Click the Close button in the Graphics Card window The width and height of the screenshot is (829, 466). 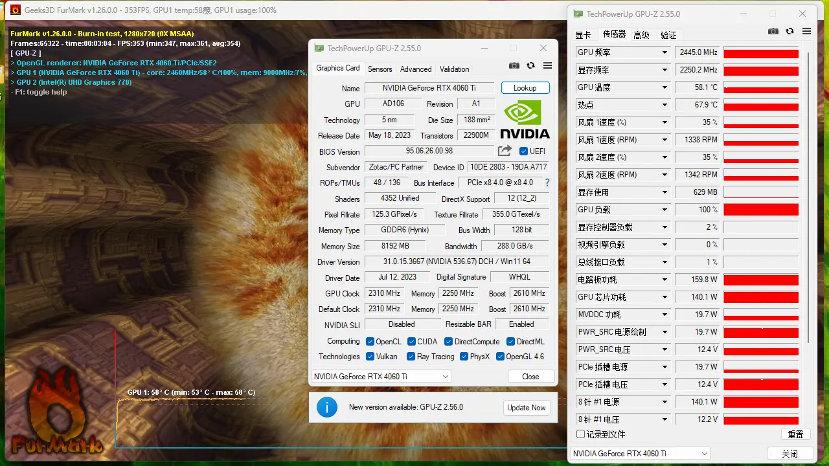(530, 377)
